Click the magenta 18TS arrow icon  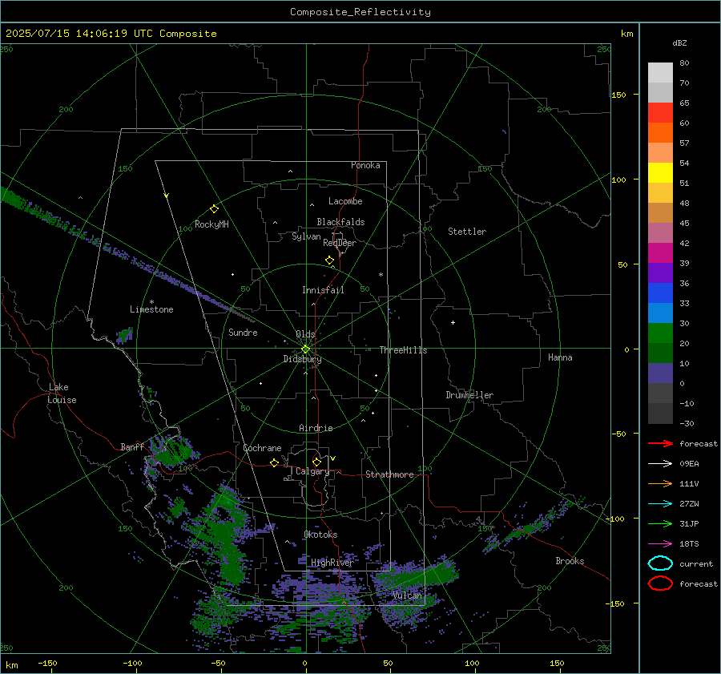(x=660, y=544)
